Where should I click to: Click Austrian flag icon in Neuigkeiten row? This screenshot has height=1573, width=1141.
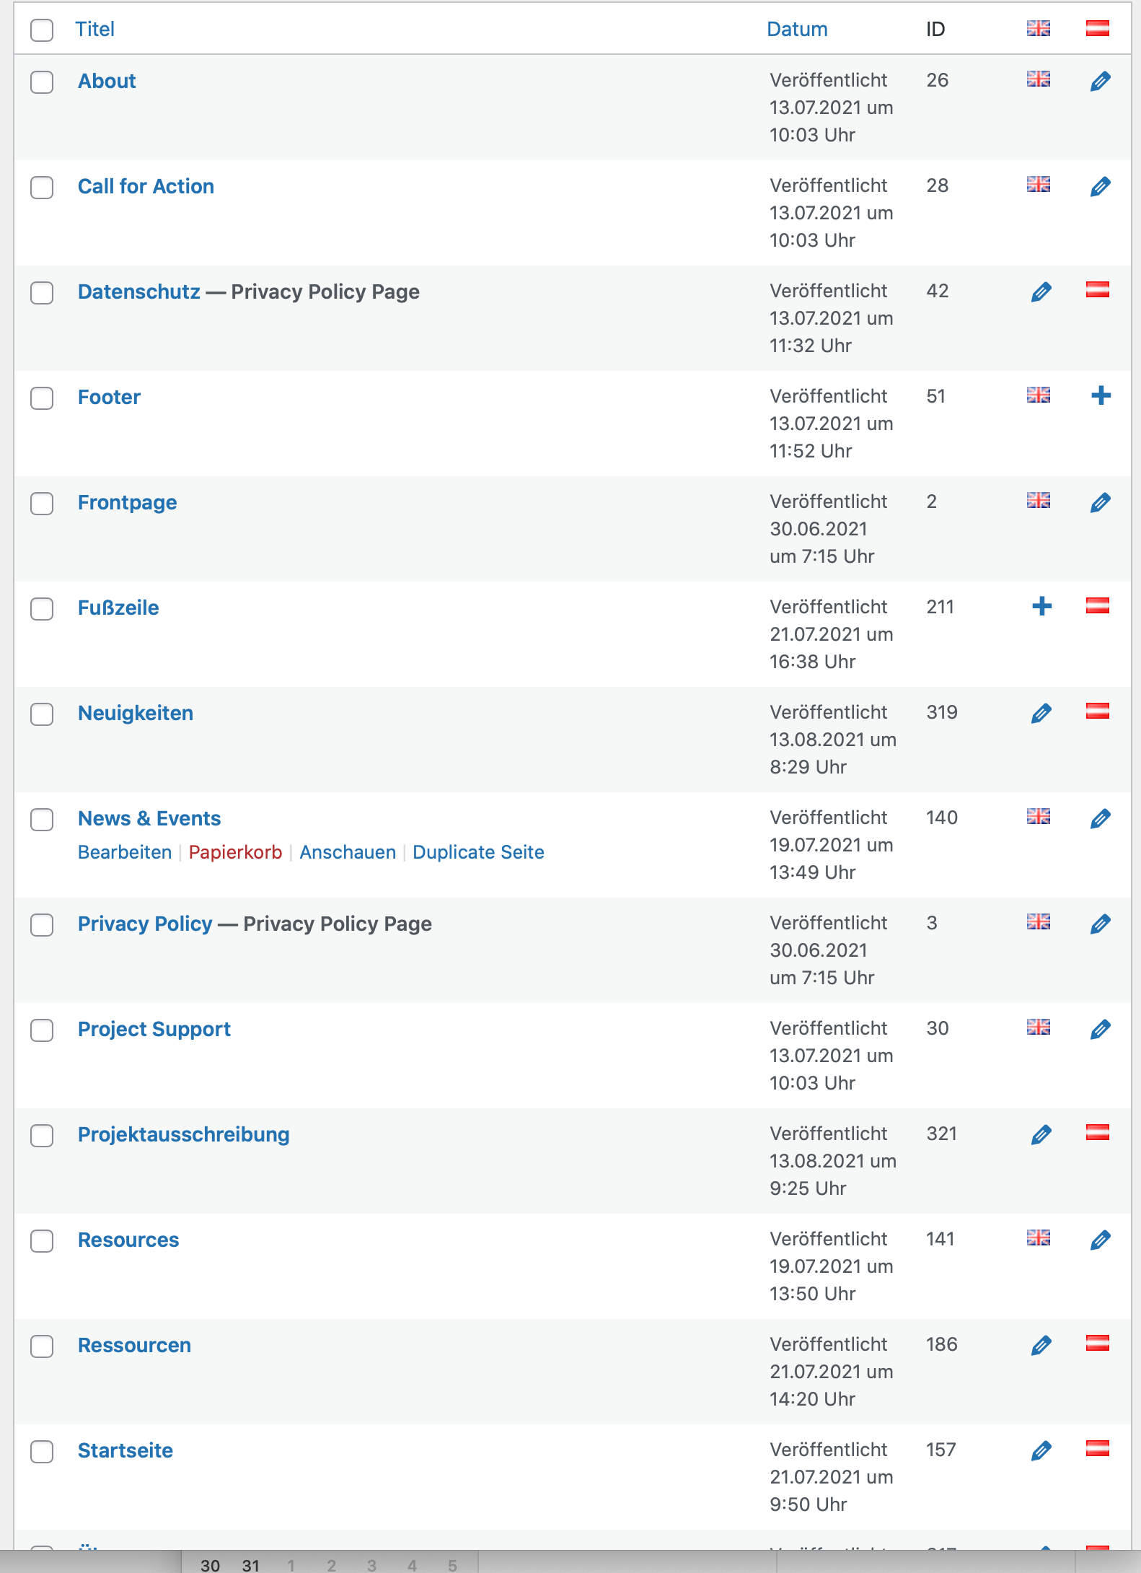click(1097, 711)
